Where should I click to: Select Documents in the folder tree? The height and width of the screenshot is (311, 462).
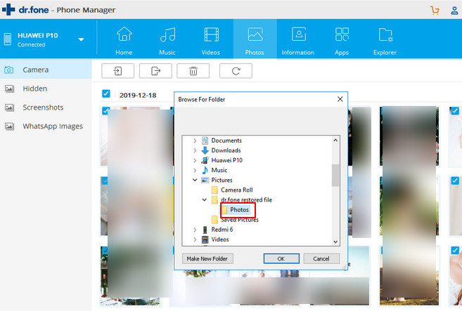[x=226, y=140]
